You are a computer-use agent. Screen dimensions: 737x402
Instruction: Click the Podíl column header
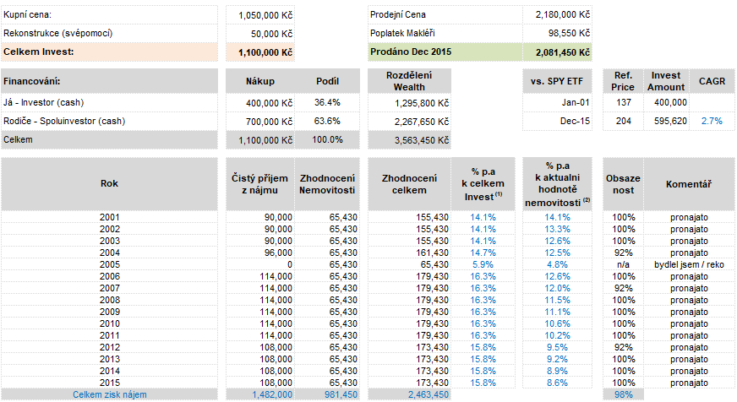point(327,81)
